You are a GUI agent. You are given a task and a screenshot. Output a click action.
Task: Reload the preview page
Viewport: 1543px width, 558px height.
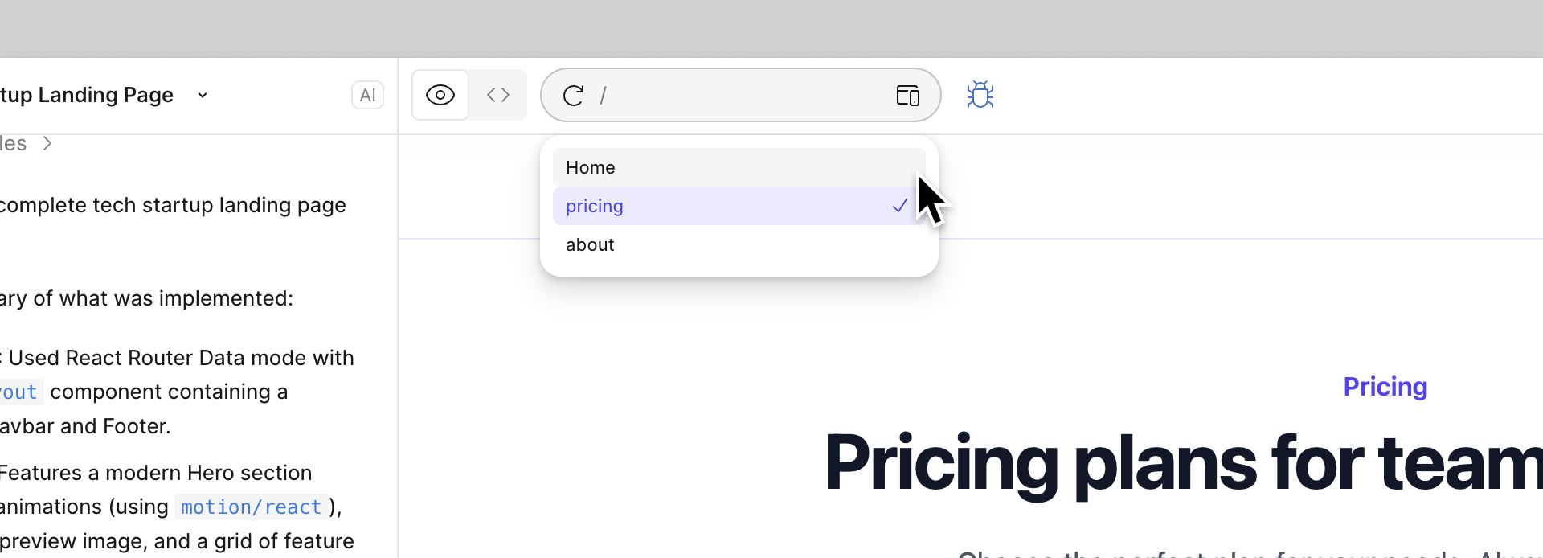point(573,96)
